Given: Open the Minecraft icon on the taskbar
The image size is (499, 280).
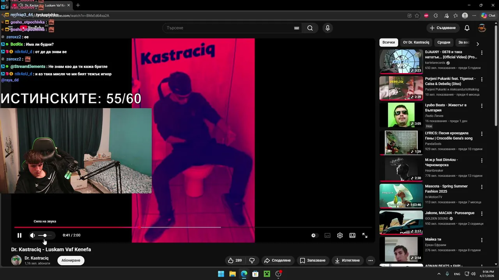Looking at the screenshot, I should tap(267, 274).
